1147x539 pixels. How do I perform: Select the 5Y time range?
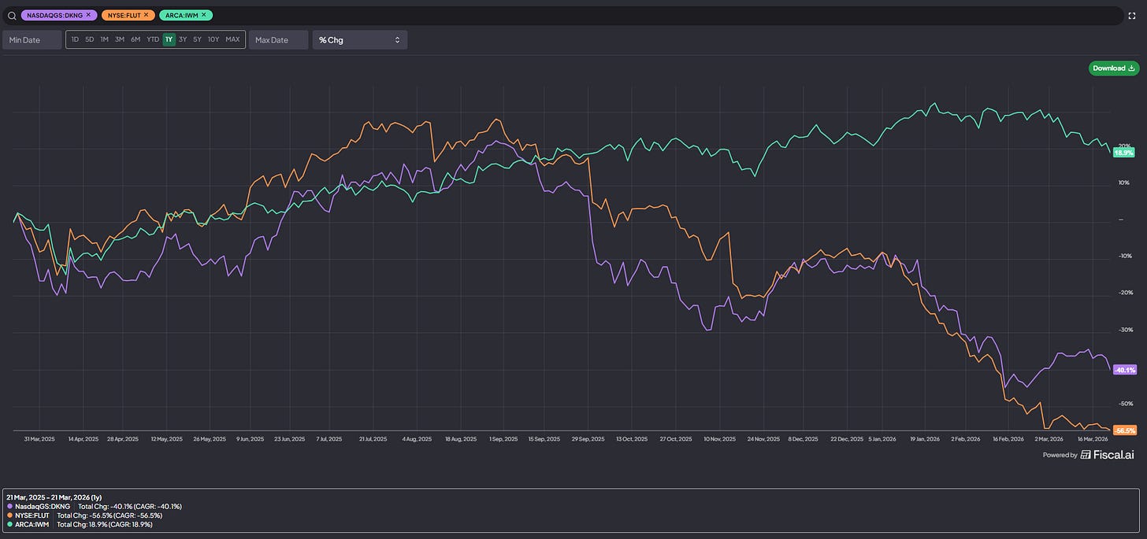pos(197,39)
